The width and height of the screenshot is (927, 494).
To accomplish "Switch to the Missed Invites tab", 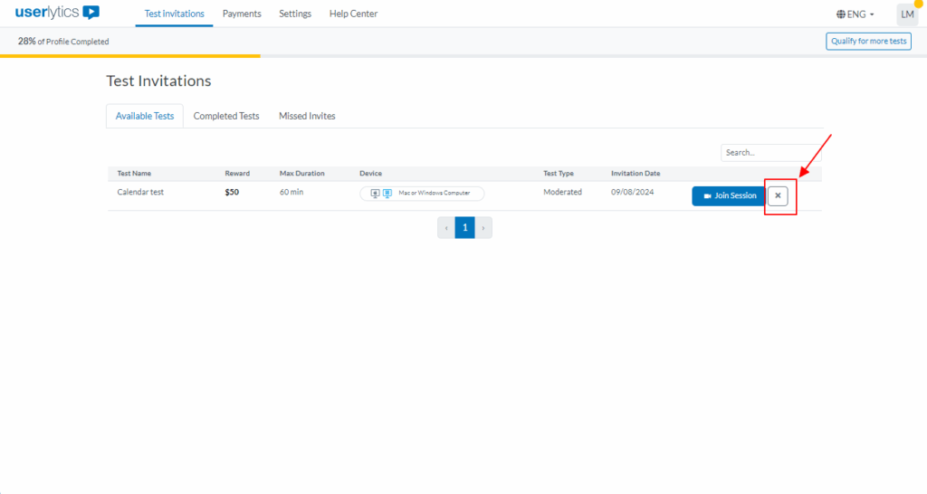I will [307, 116].
